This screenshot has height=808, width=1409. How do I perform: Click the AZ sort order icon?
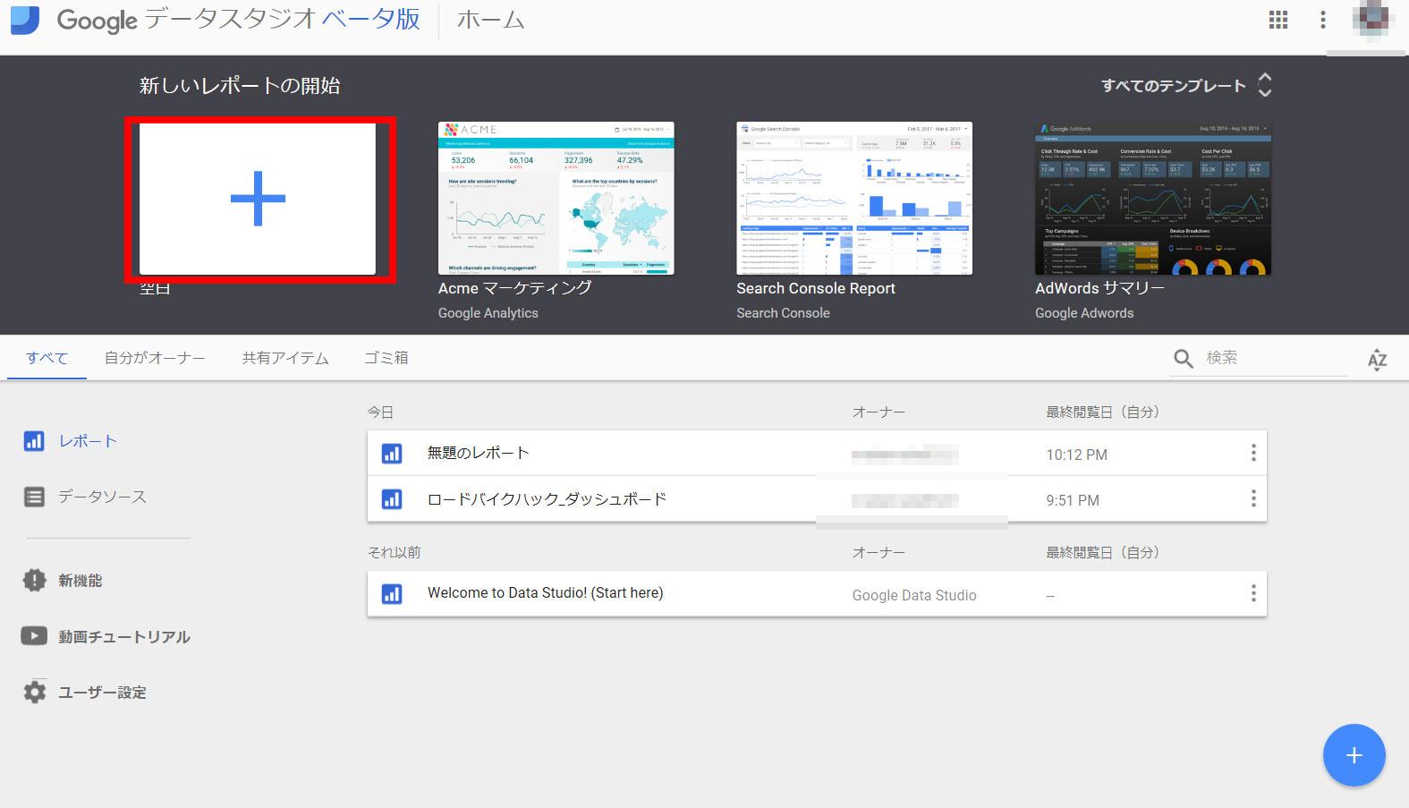[x=1378, y=360]
